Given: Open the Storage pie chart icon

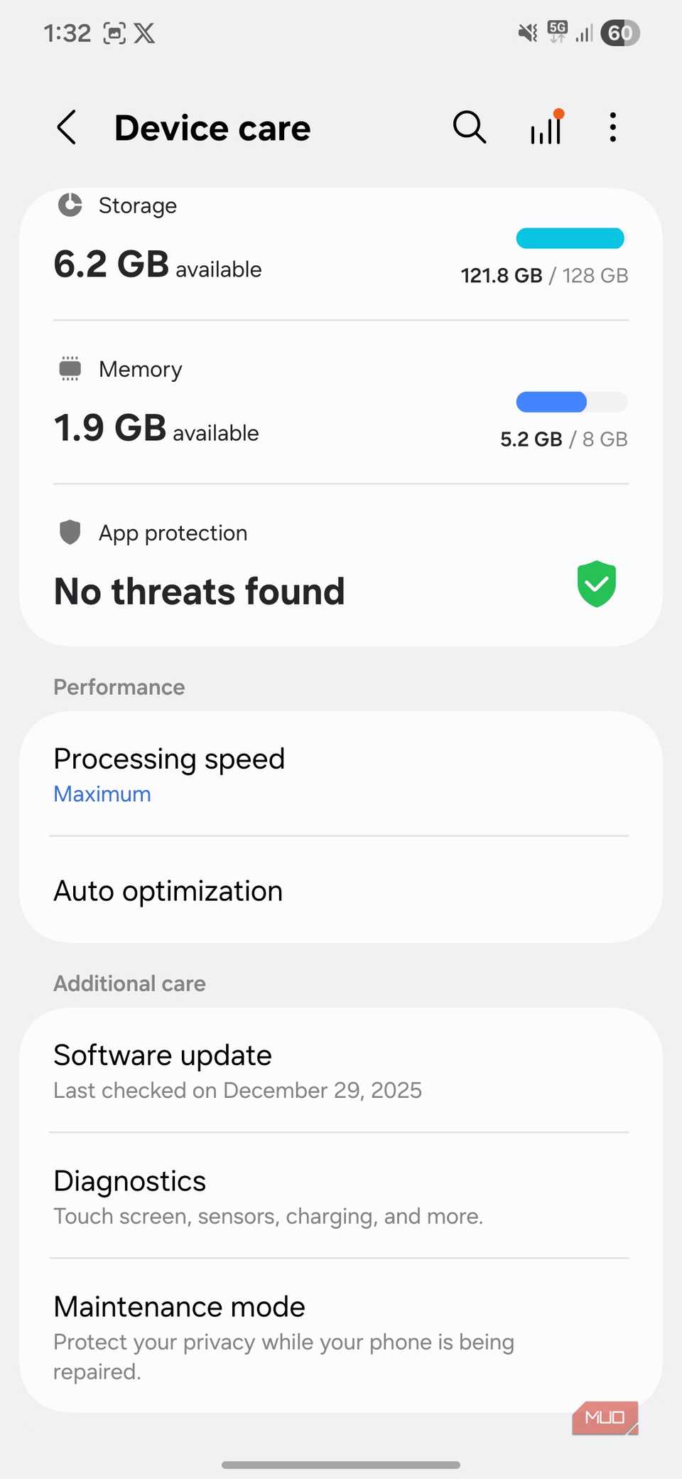Looking at the screenshot, I should (70, 205).
